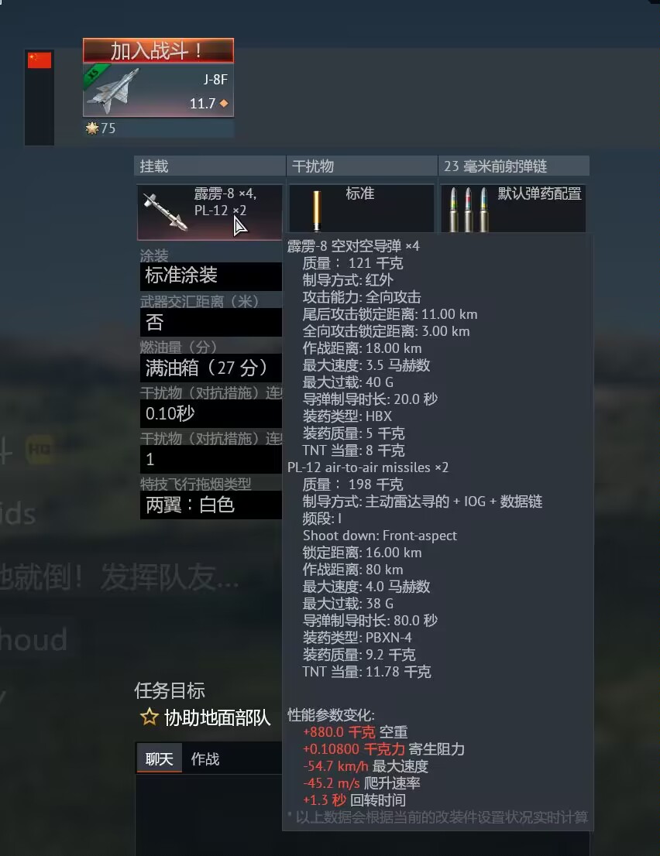
Task: Open the 标准涂装 skin dropdown
Action: pyautogui.click(x=211, y=276)
